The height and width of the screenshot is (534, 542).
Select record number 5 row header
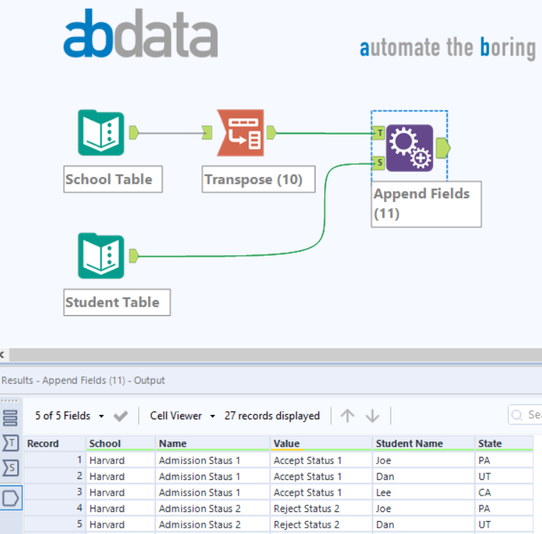[x=54, y=525]
